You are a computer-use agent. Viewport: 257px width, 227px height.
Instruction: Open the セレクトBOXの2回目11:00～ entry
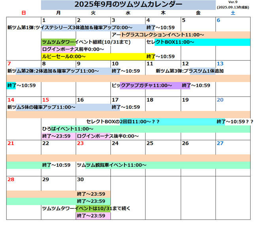click(123, 122)
